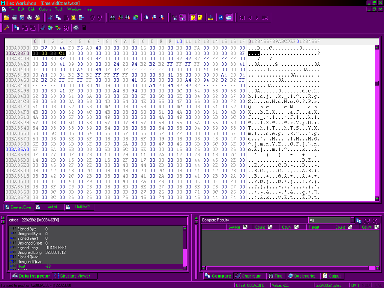Switch to the EmeraldCoast file tab
This screenshot has width=384, height=288.
click(19, 207)
